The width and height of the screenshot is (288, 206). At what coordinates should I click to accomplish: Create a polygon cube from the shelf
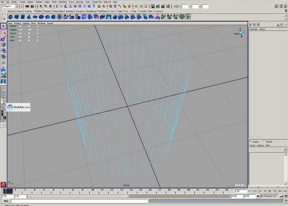(17, 17)
